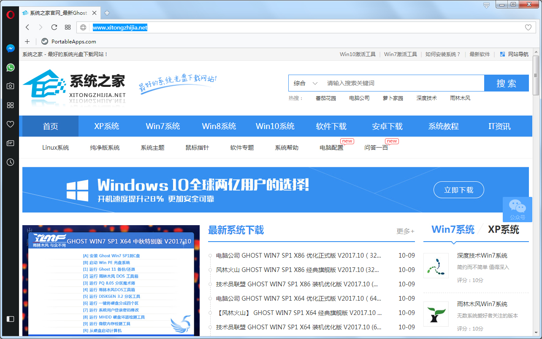Screen dimensions: 542x339
Task: Click the page's vertical scrollbar thumb
Action: pyautogui.click(x=536, y=76)
